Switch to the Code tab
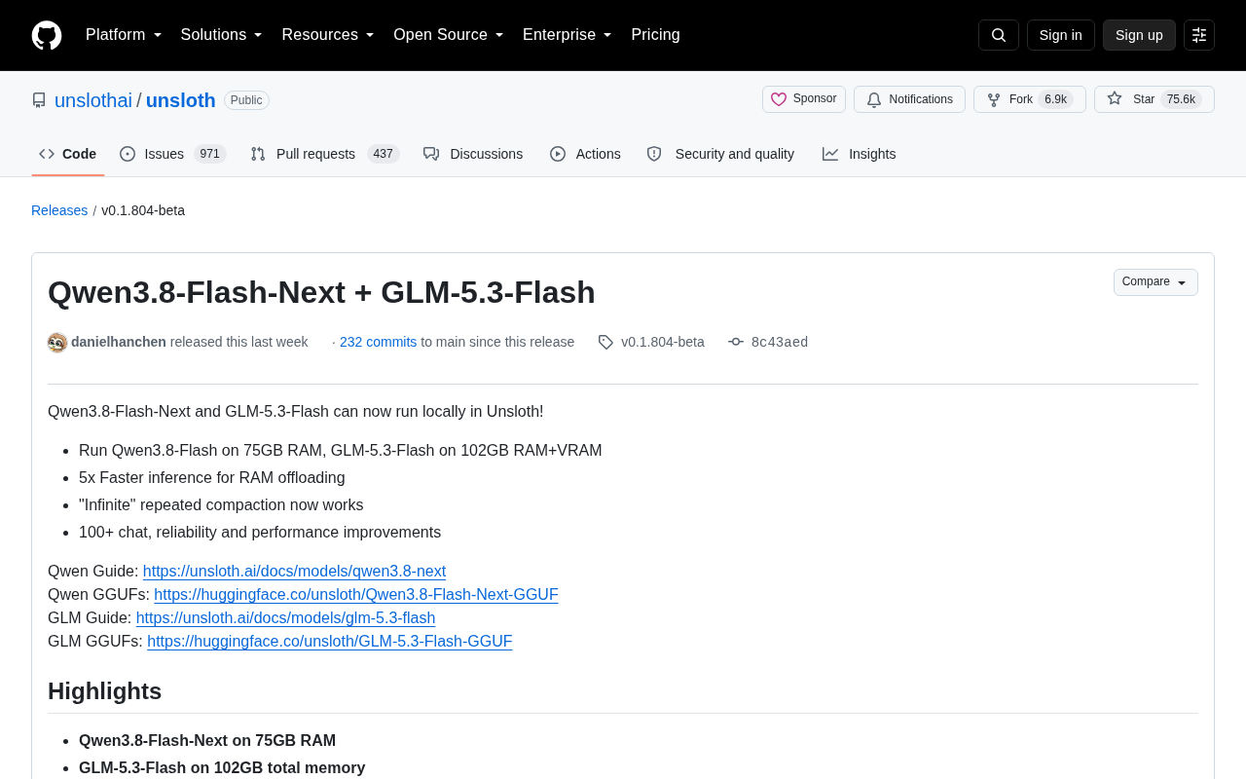This screenshot has height=779, width=1246. click(68, 154)
